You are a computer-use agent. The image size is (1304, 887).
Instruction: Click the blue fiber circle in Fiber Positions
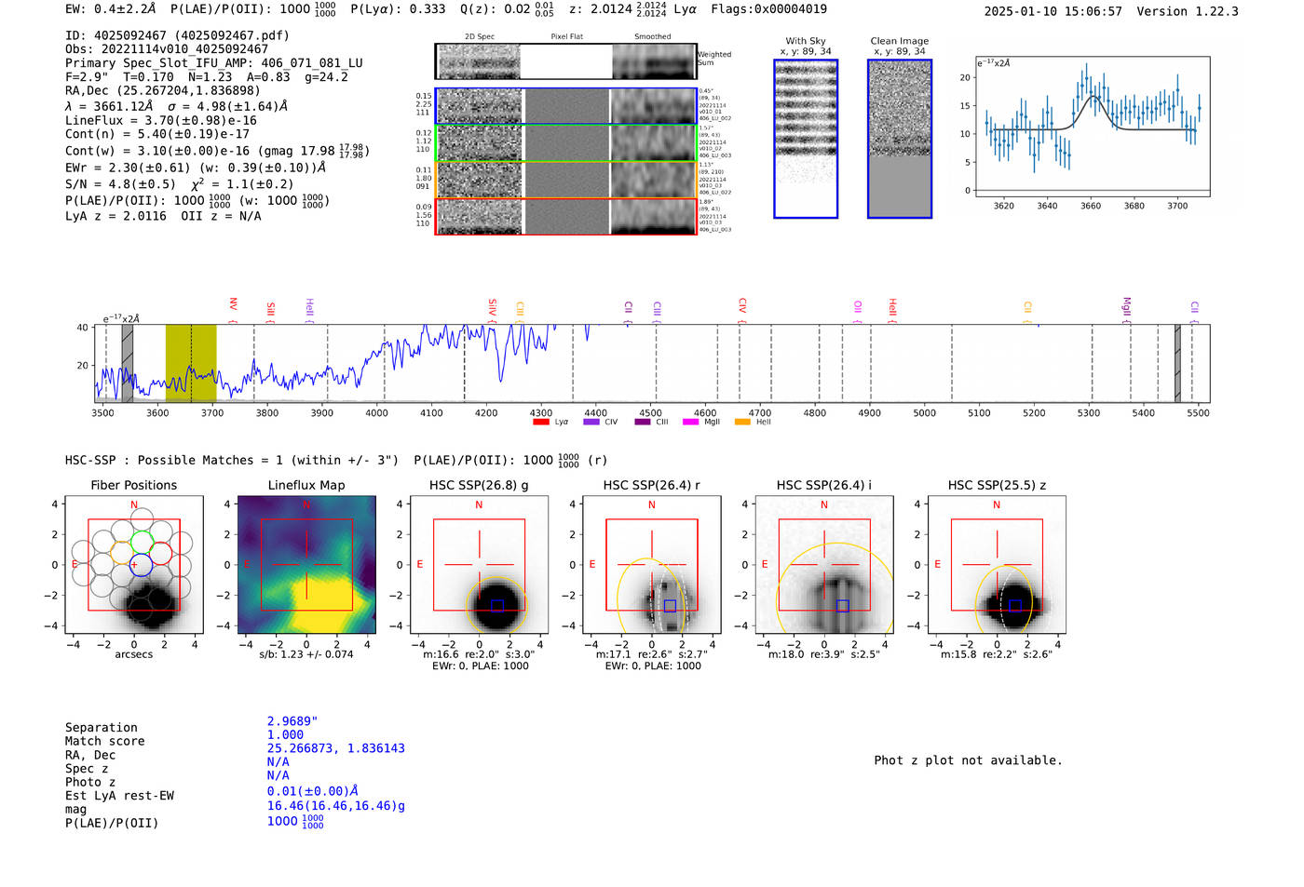click(142, 564)
